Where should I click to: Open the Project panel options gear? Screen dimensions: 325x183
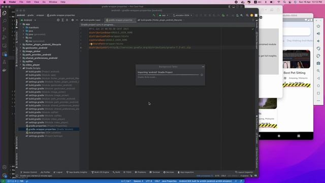(x=73, y=20)
